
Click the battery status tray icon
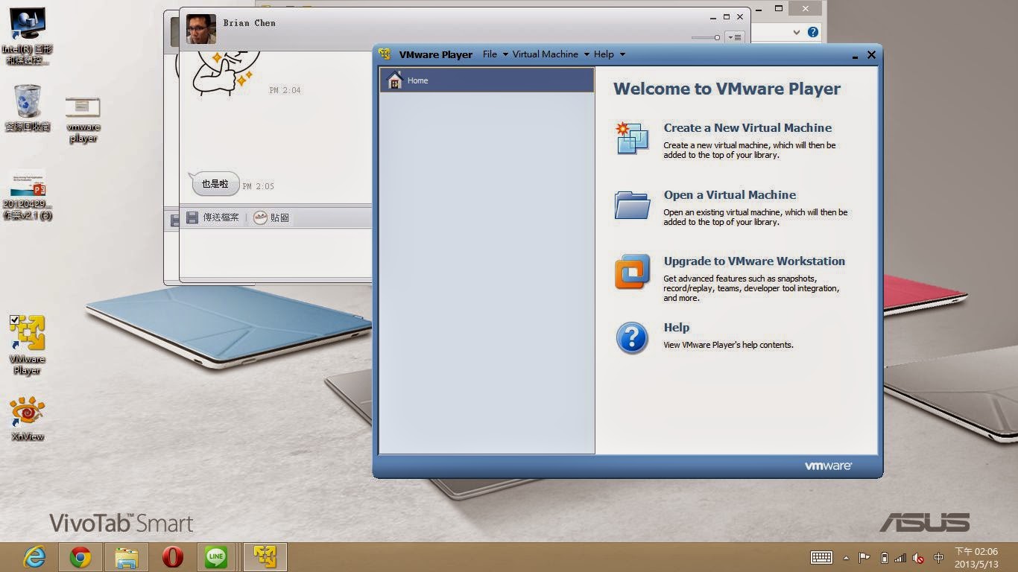885,557
